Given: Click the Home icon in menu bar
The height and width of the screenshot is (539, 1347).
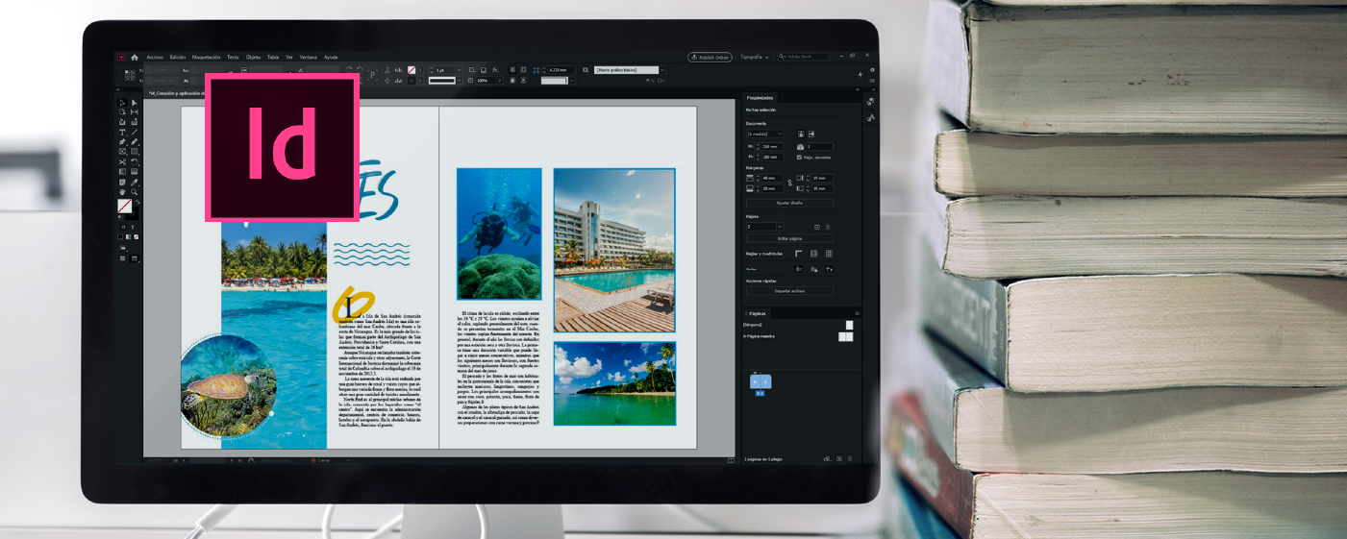Looking at the screenshot, I should [135, 57].
